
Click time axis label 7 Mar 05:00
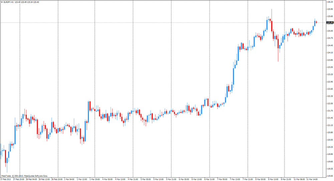pos(222,179)
